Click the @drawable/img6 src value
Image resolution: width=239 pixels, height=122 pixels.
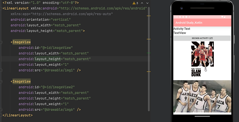pyautogui.click(x=59, y=110)
